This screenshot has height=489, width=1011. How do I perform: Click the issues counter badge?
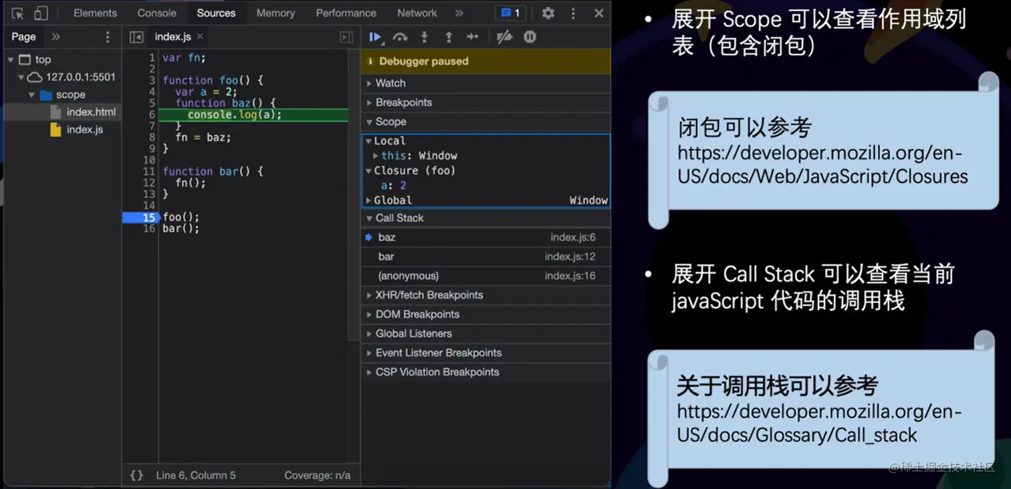[510, 12]
